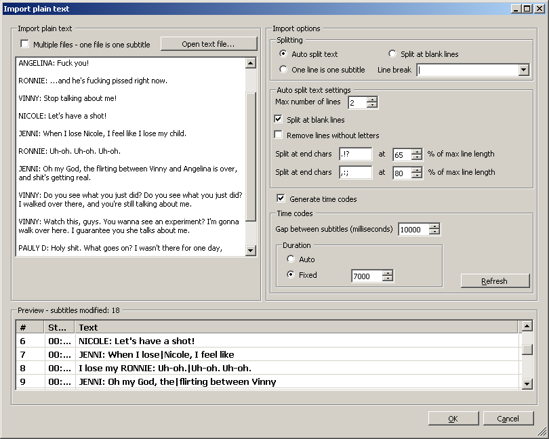Disable 'Split at blank lines' in auto split settings
The image size is (549, 439).
(x=277, y=119)
